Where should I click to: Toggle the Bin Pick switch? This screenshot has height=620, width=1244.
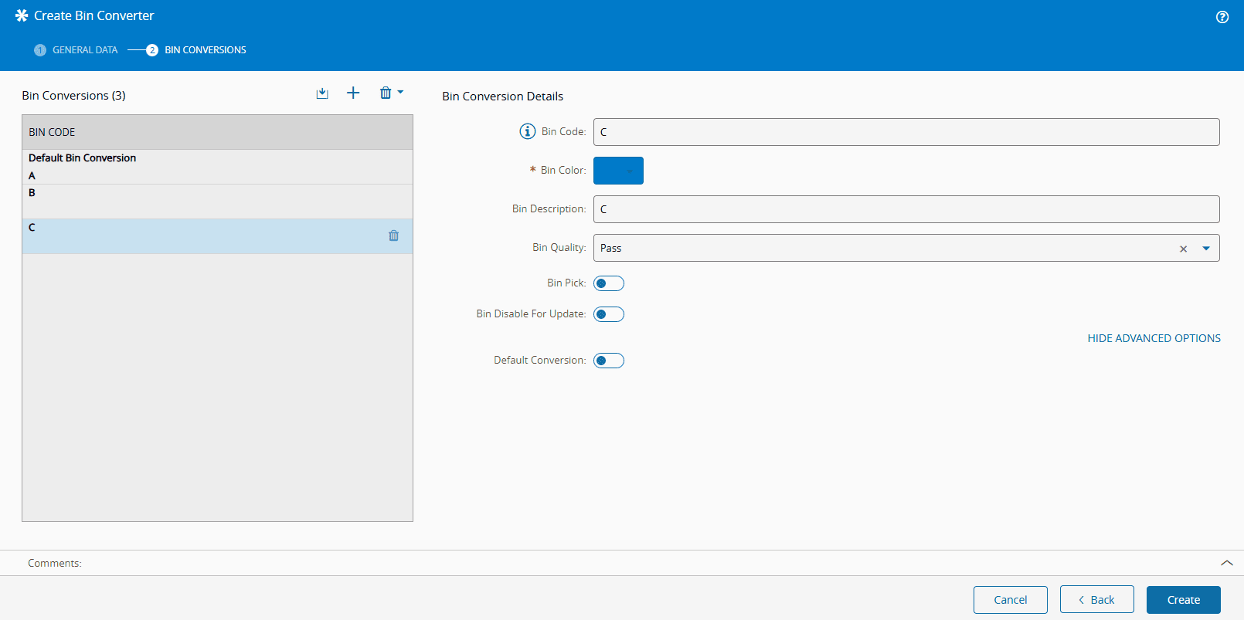(608, 283)
